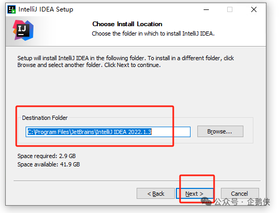This screenshot has height=213, width=279.
Task: Click the subtitle about choosing the install folder
Action: coord(153,33)
